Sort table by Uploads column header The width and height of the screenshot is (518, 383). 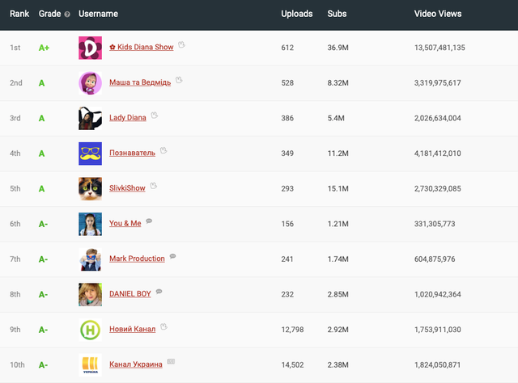296,15
